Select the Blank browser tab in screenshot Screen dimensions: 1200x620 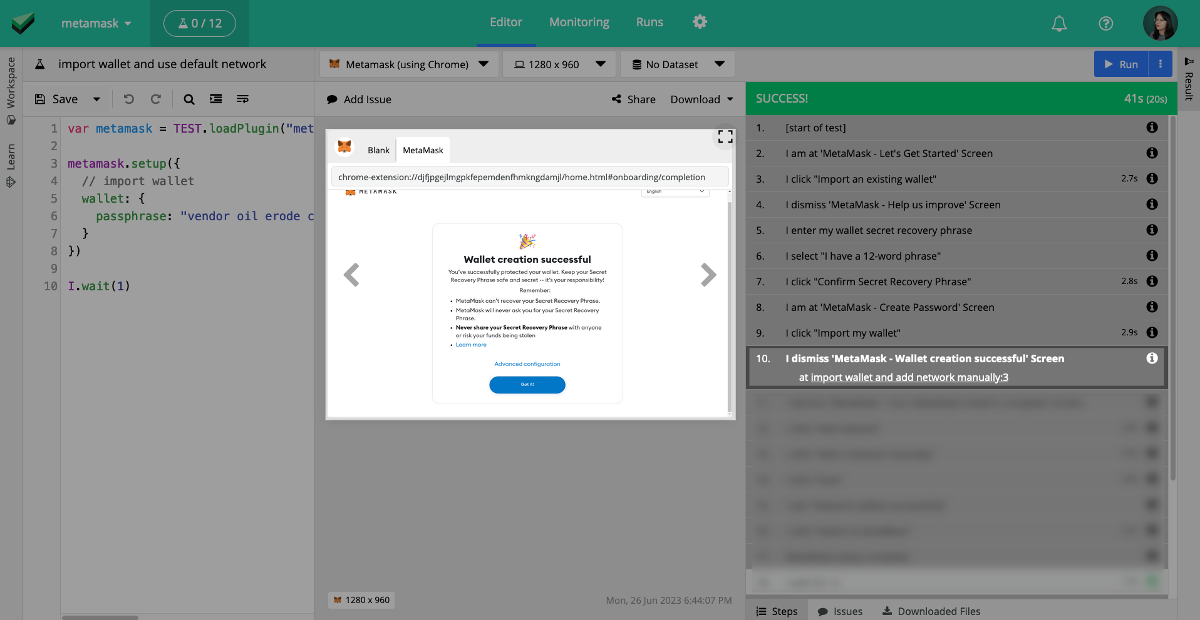[x=378, y=150]
